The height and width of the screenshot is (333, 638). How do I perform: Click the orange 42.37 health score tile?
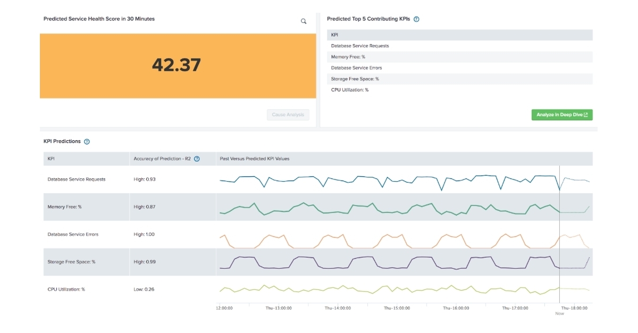coord(178,65)
